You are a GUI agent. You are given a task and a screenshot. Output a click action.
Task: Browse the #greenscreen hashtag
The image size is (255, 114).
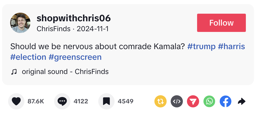75,57
